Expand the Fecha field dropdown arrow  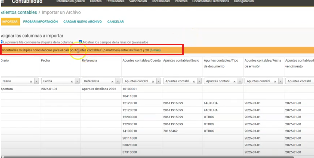pos(77,82)
